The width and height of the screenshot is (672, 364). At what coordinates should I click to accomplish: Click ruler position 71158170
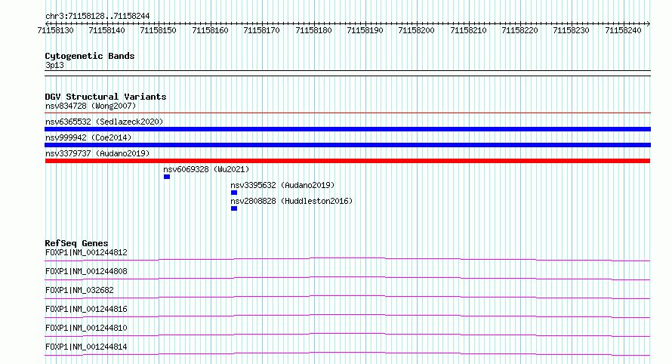coord(261,30)
